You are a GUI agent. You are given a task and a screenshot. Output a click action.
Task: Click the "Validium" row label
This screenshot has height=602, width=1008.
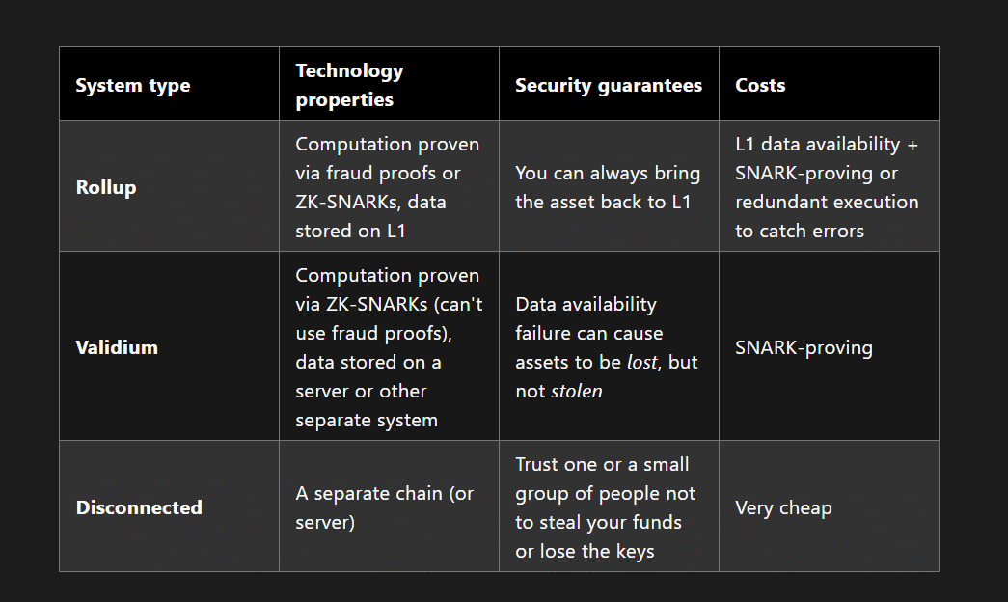pos(117,347)
